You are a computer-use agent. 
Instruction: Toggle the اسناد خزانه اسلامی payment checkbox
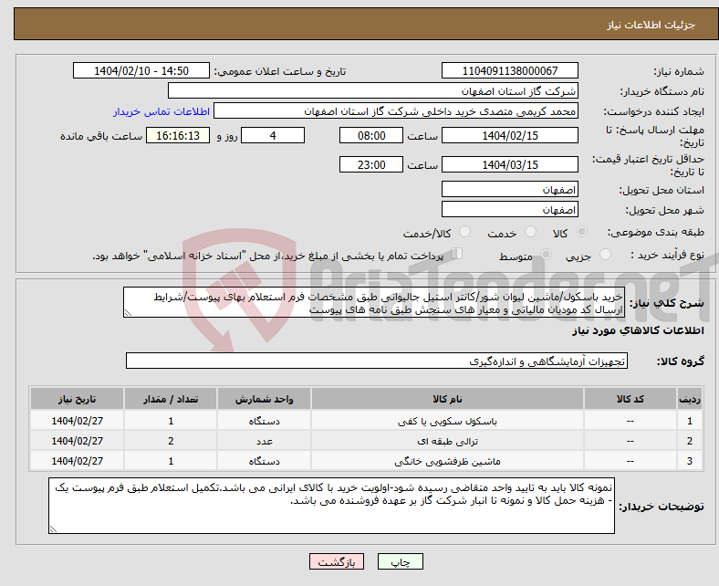point(457,254)
